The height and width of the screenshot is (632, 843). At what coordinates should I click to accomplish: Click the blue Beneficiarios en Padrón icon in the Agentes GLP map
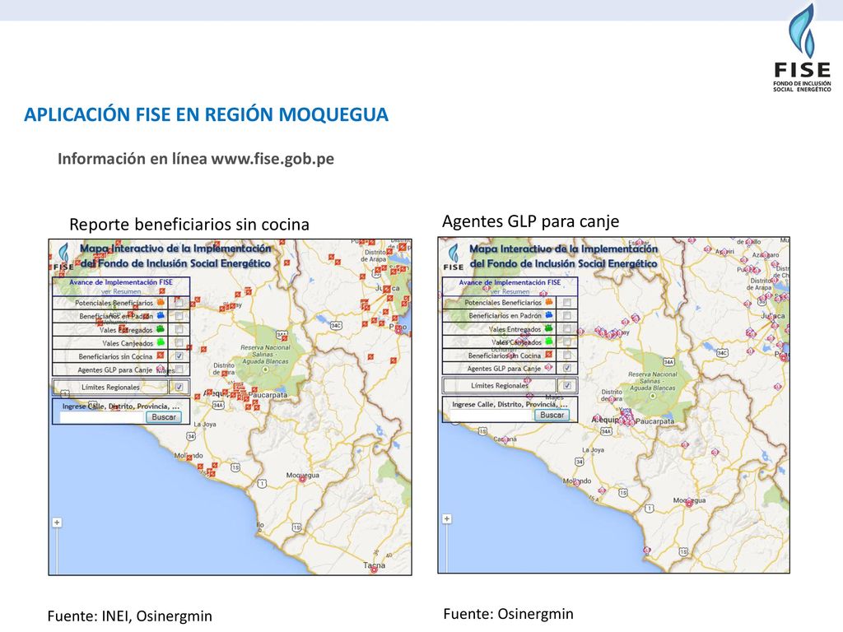(x=548, y=315)
